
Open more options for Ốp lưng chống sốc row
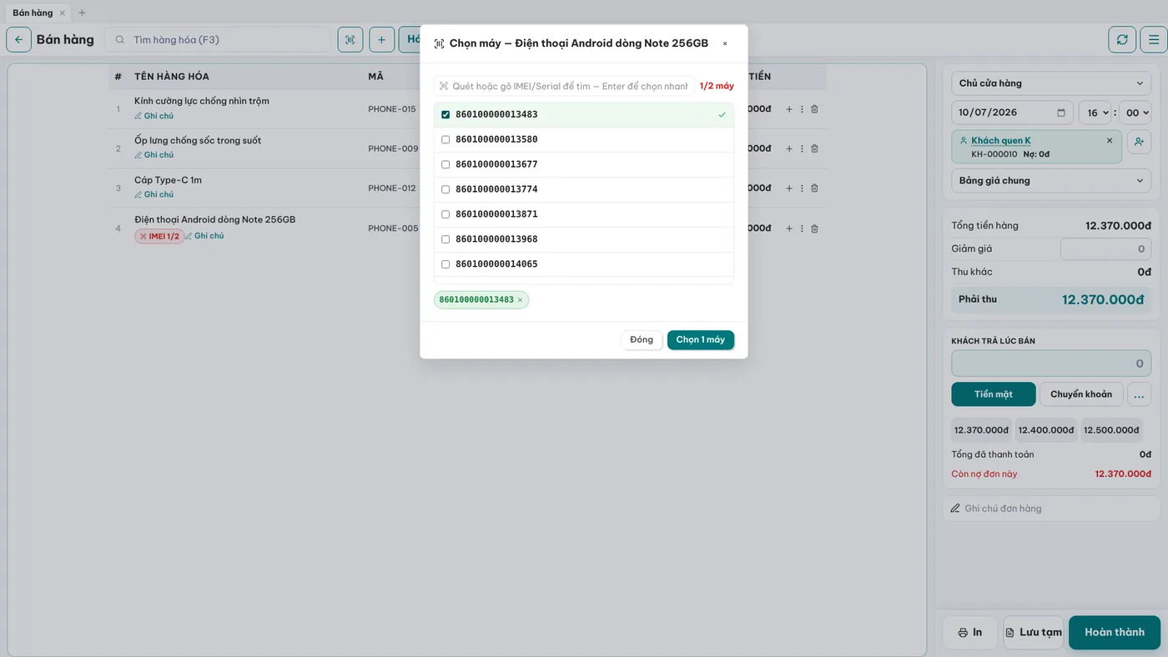[802, 148]
